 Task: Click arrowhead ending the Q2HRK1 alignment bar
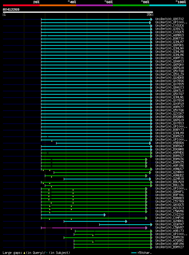[x=126, y=221]
